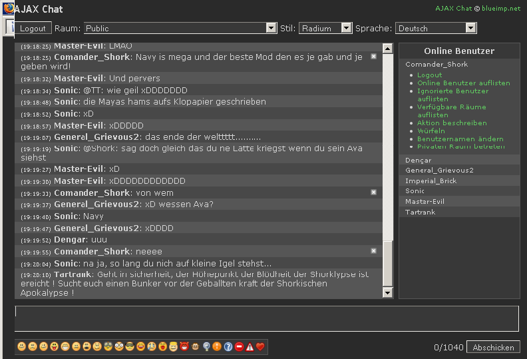Click General_Grievous2 in 'xDDDD' message

point(96,228)
